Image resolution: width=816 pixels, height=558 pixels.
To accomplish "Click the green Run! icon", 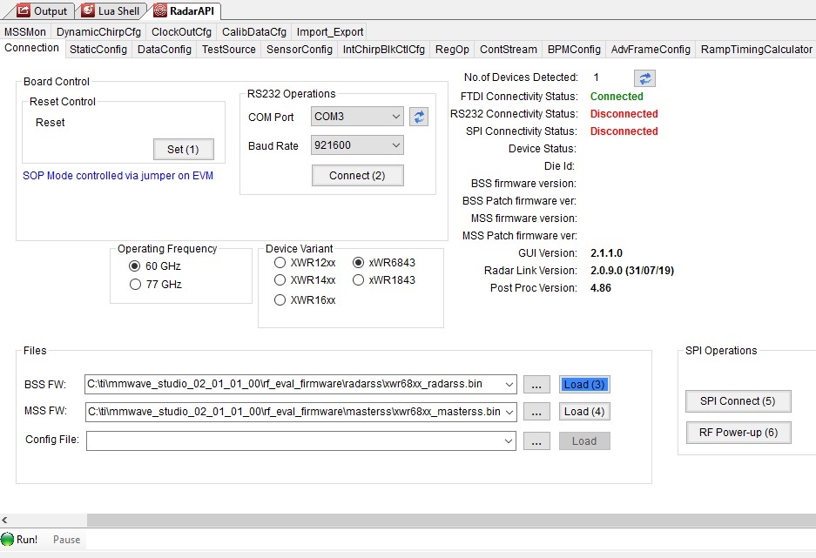I will (x=7, y=539).
